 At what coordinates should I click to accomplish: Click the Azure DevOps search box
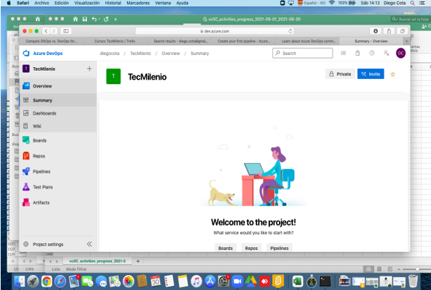click(x=302, y=53)
